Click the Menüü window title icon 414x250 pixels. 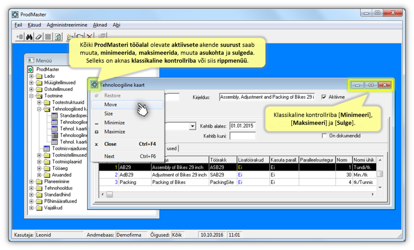31,60
